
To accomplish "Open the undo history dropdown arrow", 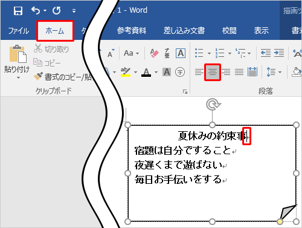I will (45, 10).
